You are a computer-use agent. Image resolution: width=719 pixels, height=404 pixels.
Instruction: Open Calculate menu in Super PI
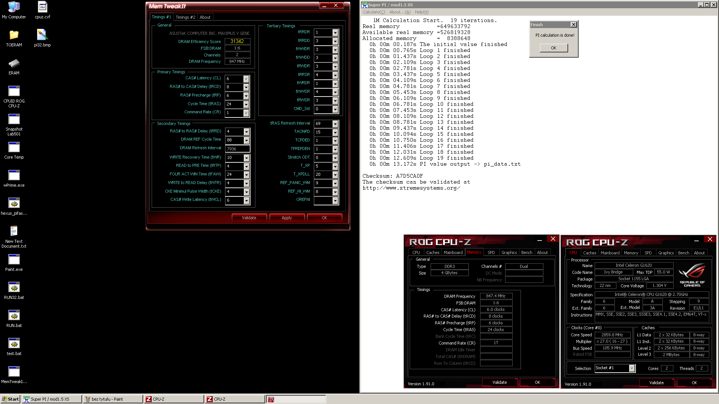[x=374, y=12]
